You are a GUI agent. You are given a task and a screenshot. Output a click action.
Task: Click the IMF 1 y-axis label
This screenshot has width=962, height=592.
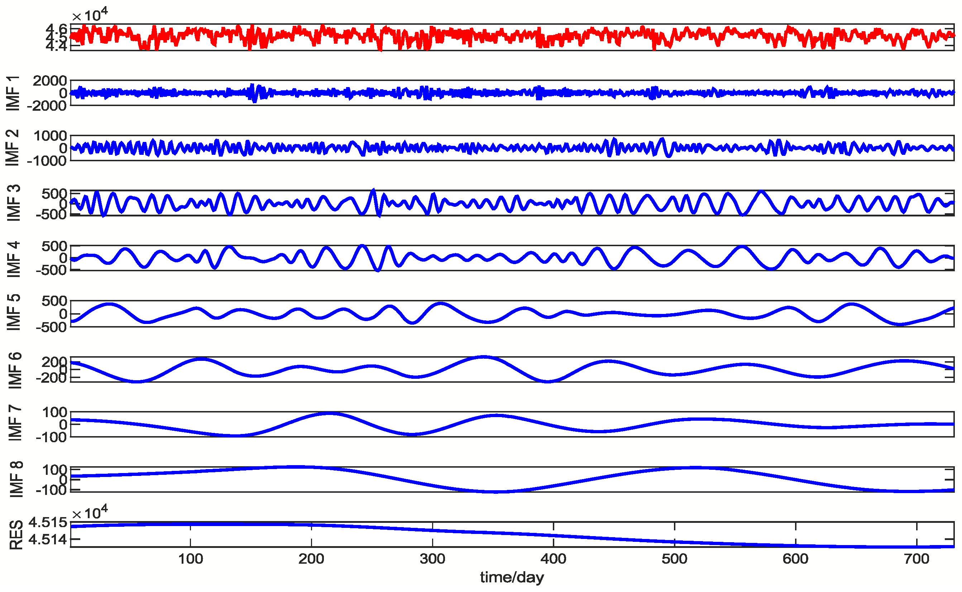13,93
